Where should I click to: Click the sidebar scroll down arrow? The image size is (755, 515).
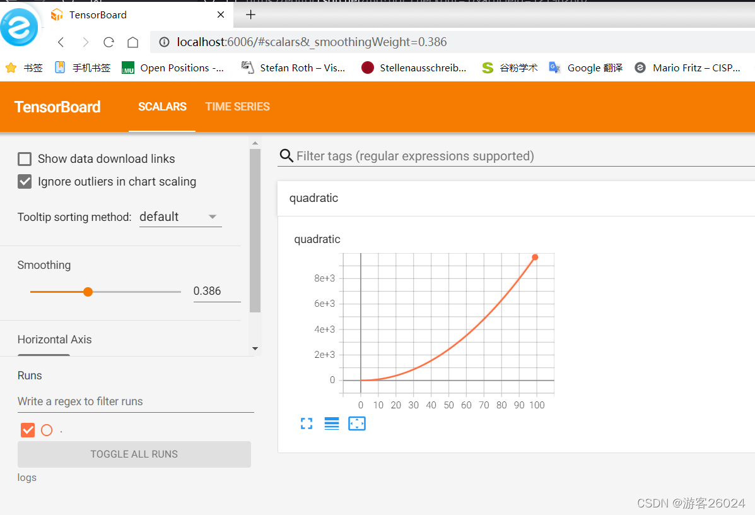pyautogui.click(x=255, y=349)
